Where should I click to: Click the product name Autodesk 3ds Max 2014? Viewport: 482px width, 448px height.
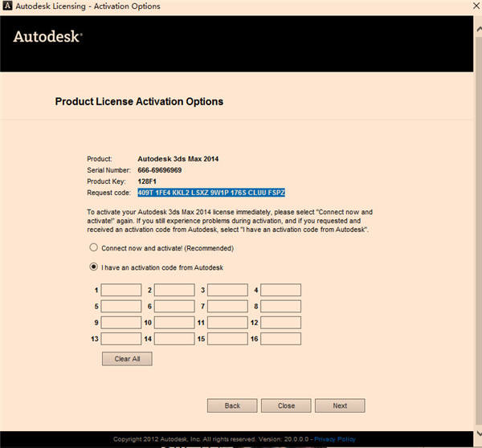pos(178,159)
